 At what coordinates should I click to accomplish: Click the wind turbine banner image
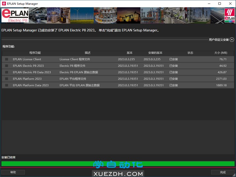[x=82, y=15]
